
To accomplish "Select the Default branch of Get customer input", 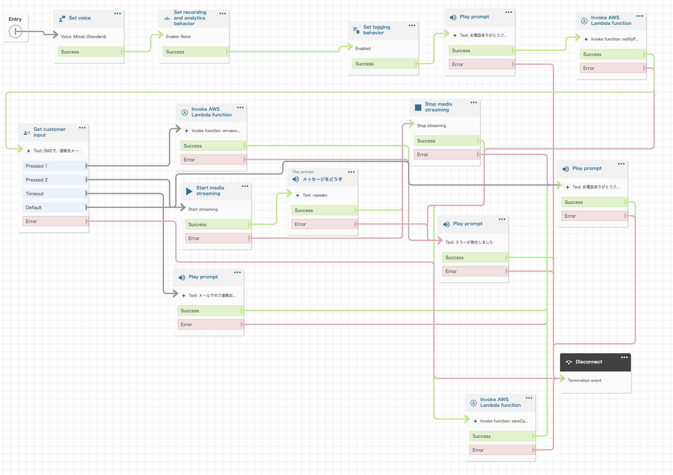I will pyautogui.click(x=54, y=207).
